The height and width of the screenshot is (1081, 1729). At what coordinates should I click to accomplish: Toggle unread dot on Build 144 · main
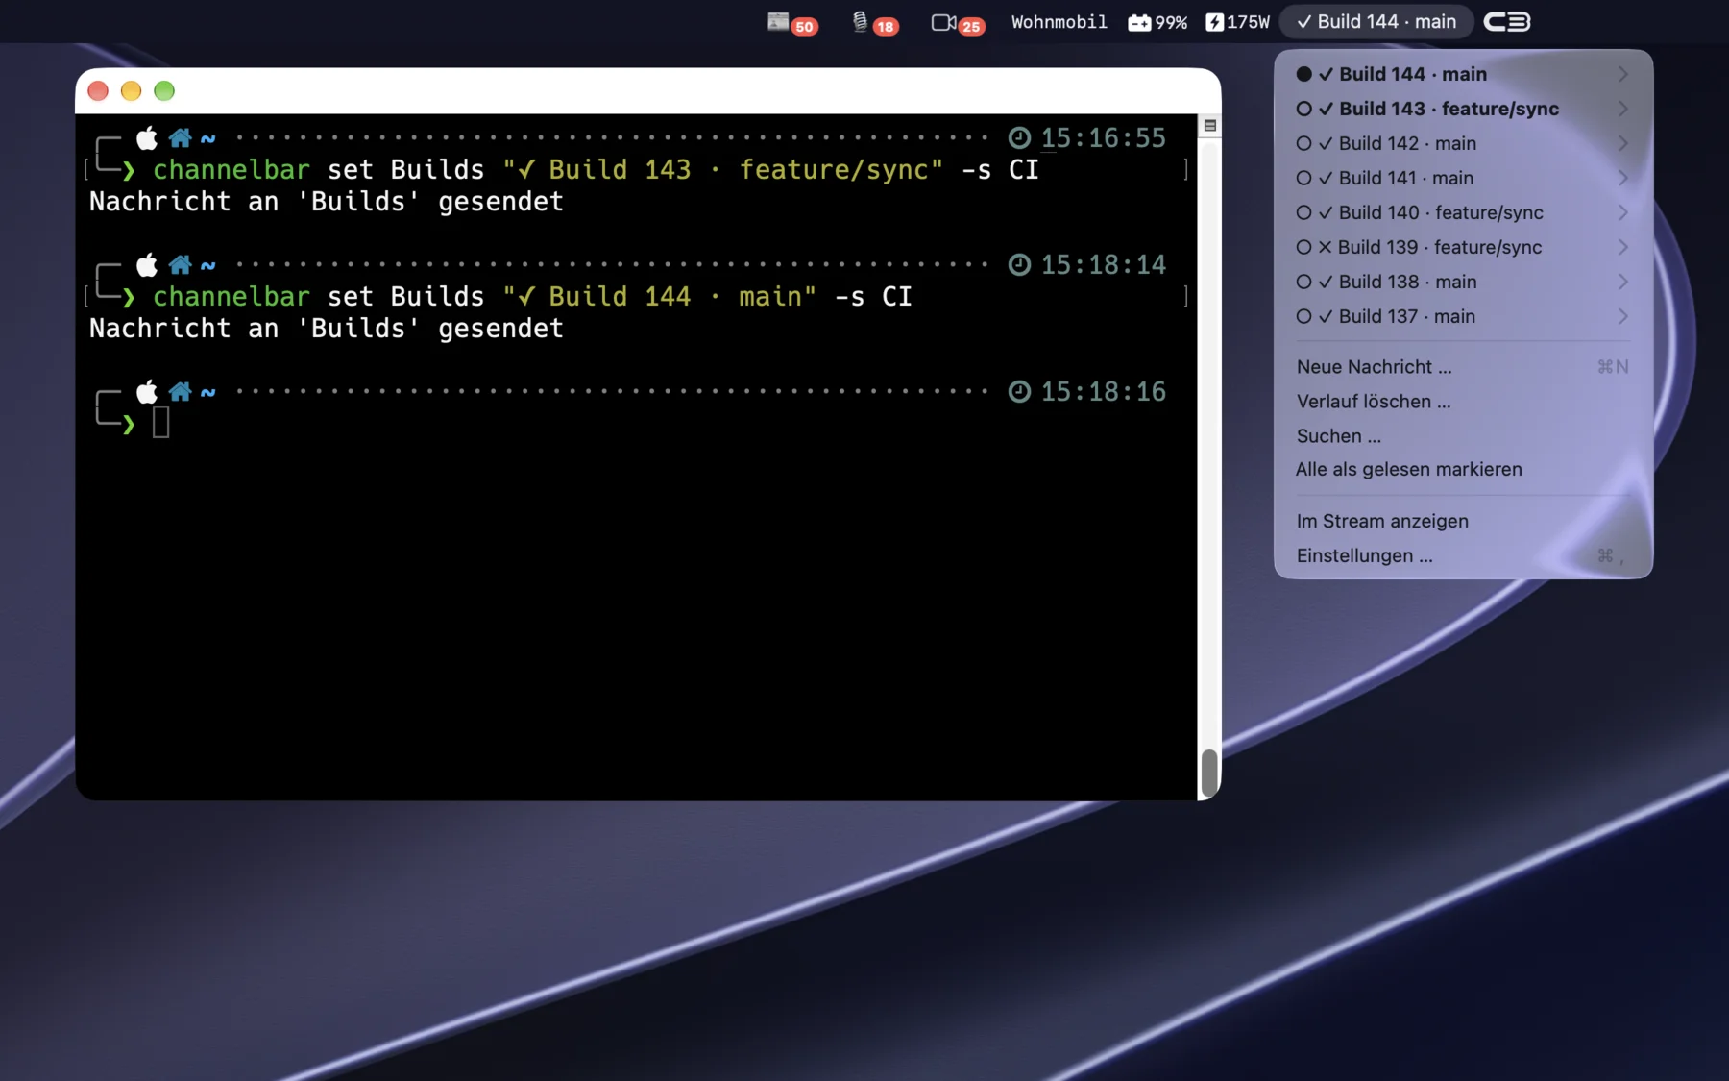[1303, 74]
